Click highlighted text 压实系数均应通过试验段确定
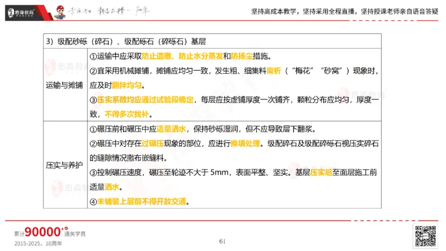 tap(146, 100)
